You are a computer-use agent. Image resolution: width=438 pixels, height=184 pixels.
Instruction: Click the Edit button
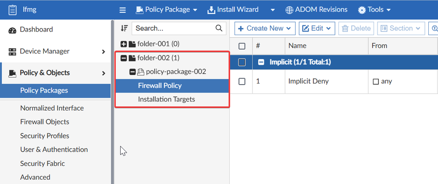pyautogui.click(x=317, y=28)
